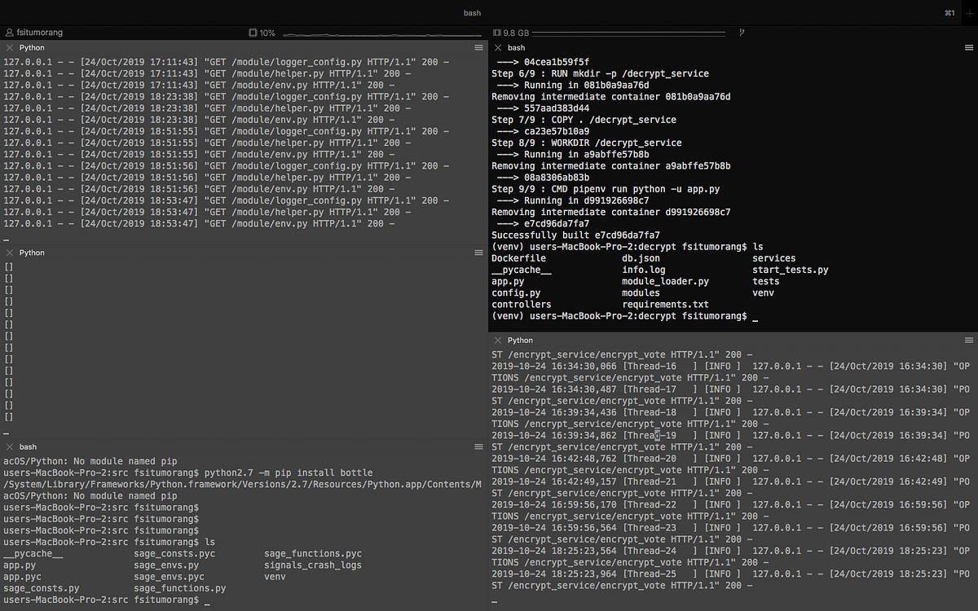Select the bash tab labeled ⌘1
The image size is (978, 611).
click(950, 13)
